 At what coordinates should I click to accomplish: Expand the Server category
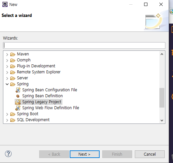point(7,78)
